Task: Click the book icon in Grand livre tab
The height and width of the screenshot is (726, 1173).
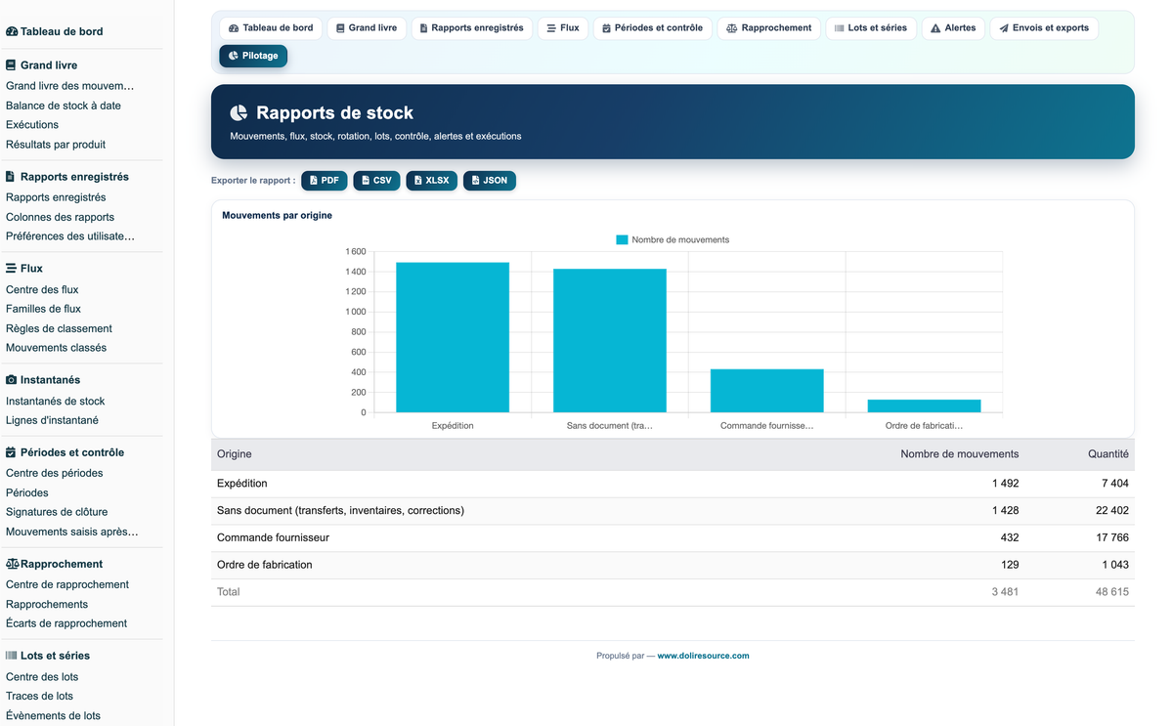Action: [340, 28]
